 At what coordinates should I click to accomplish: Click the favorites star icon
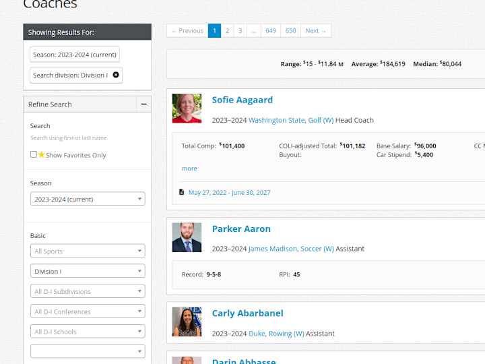pos(42,154)
